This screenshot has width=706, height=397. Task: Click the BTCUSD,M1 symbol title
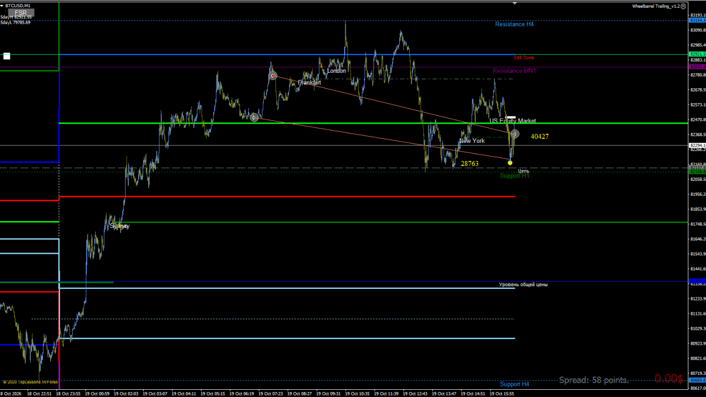point(18,6)
